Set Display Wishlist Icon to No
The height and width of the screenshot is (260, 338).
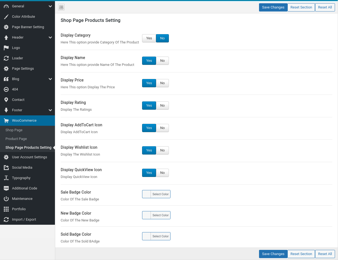[162, 150]
